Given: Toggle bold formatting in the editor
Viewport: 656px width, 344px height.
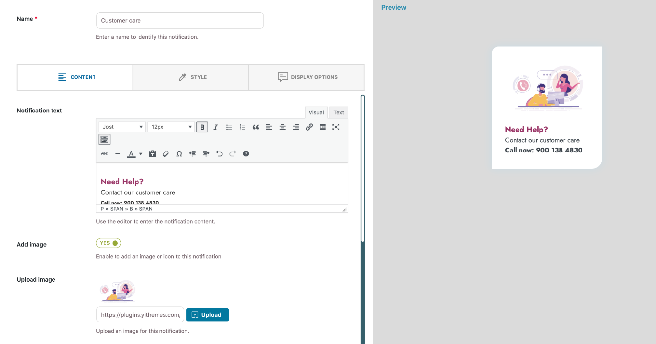Looking at the screenshot, I should tap(202, 127).
